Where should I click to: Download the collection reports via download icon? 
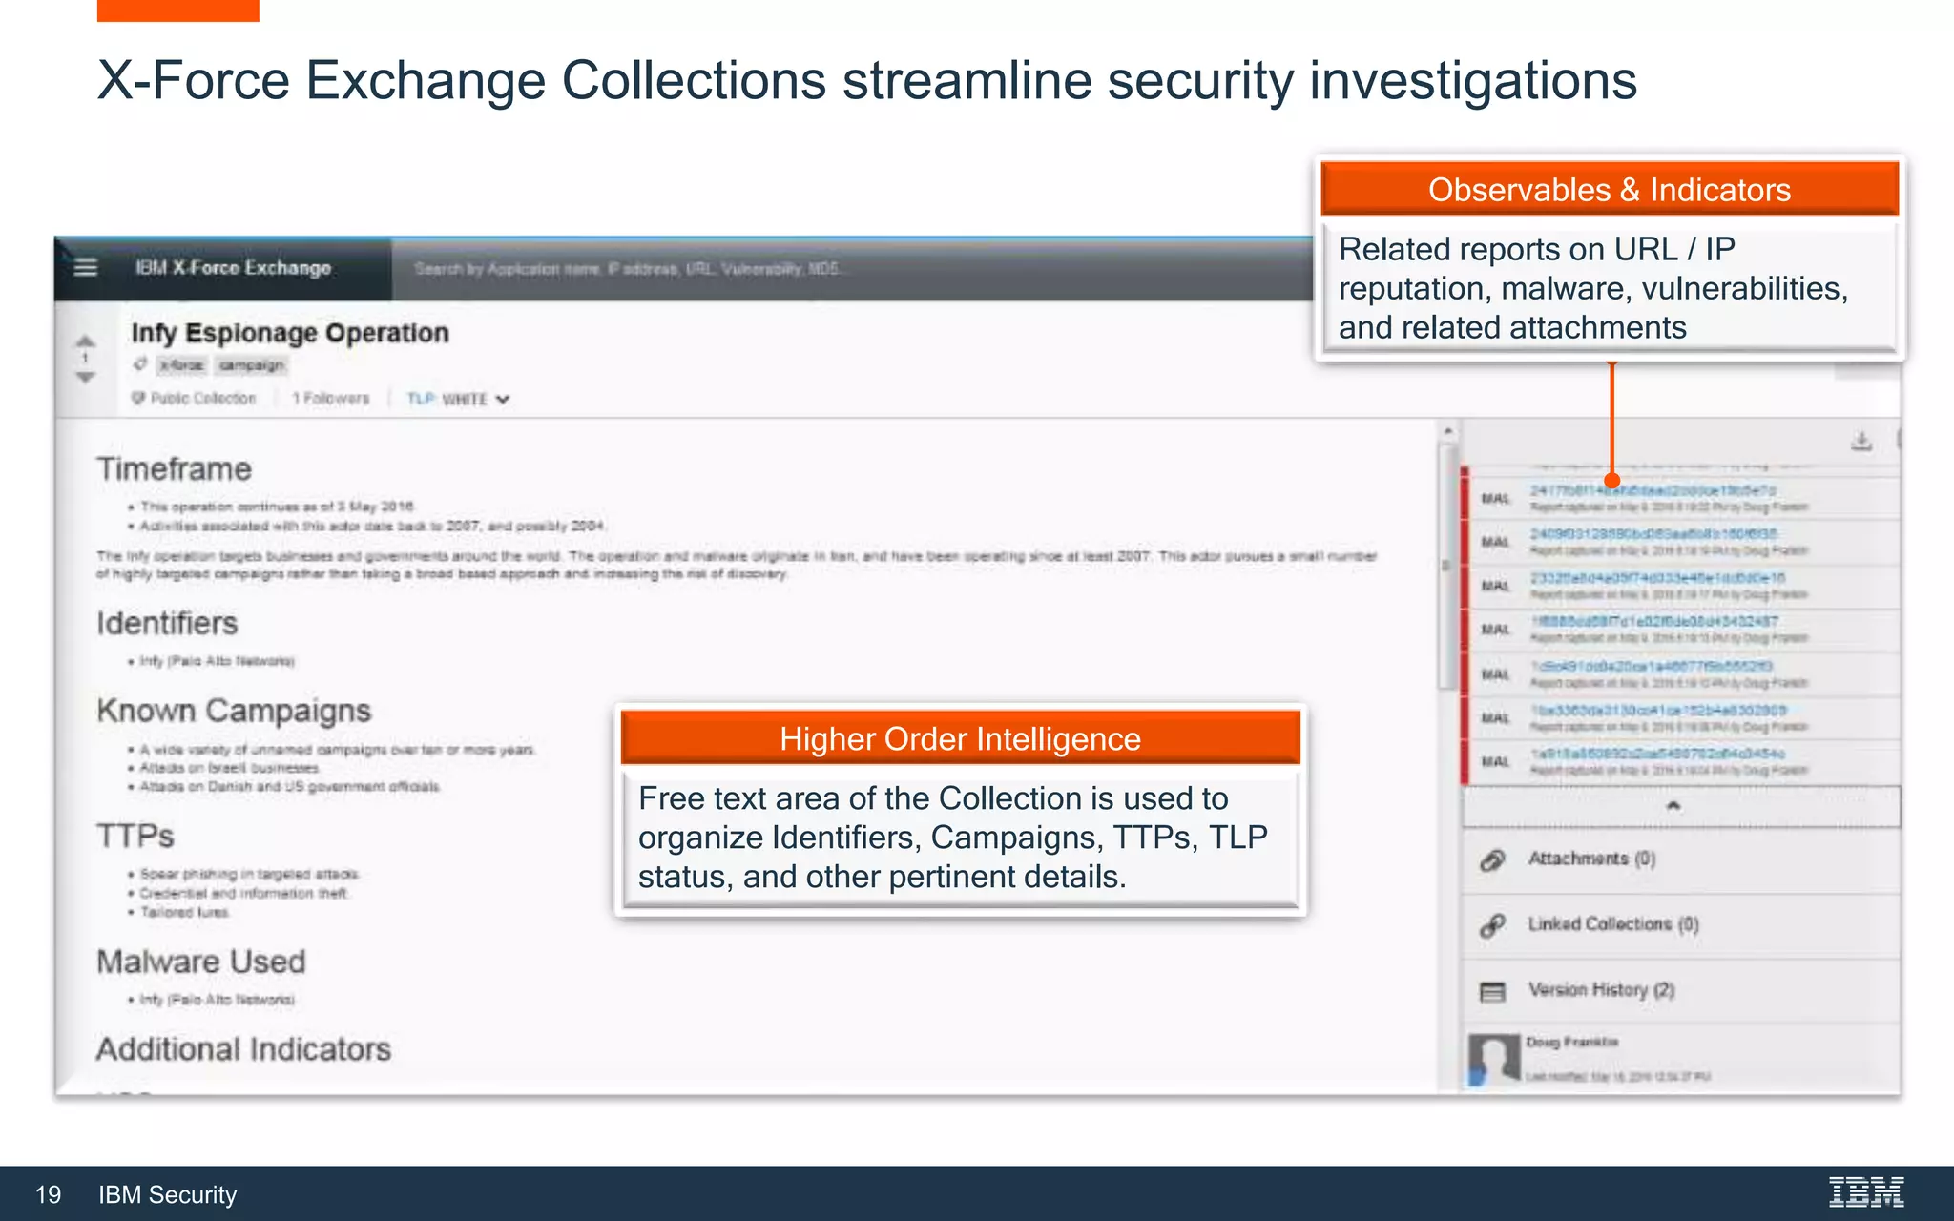[1861, 441]
